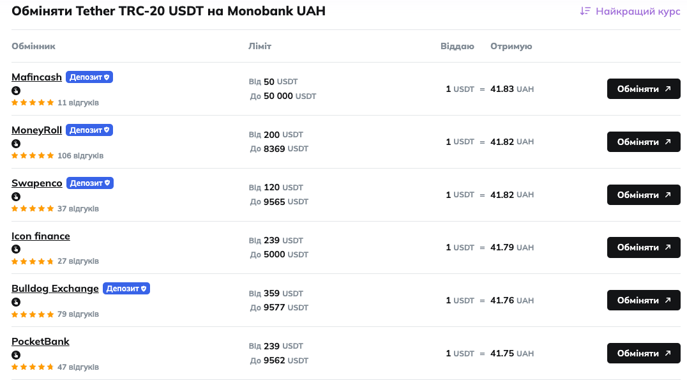Click the Ліміт column header
This screenshot has height=380, width=687.
pos(260,47)
